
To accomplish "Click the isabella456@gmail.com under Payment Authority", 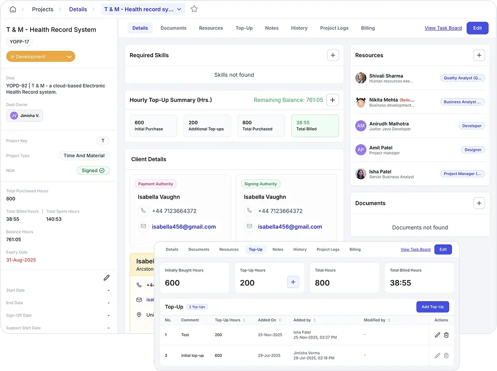I will (x=183, y=227).
